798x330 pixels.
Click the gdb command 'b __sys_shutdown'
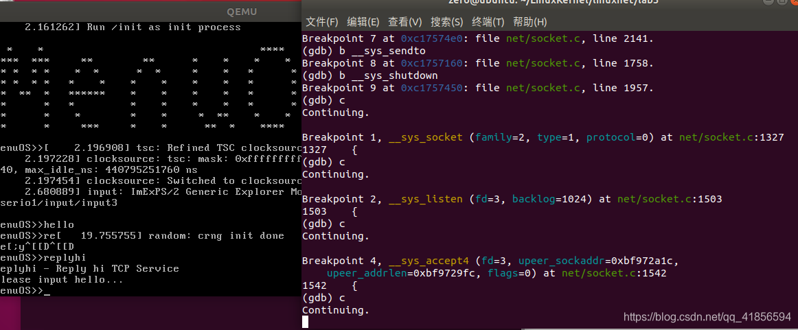(388, 75)
